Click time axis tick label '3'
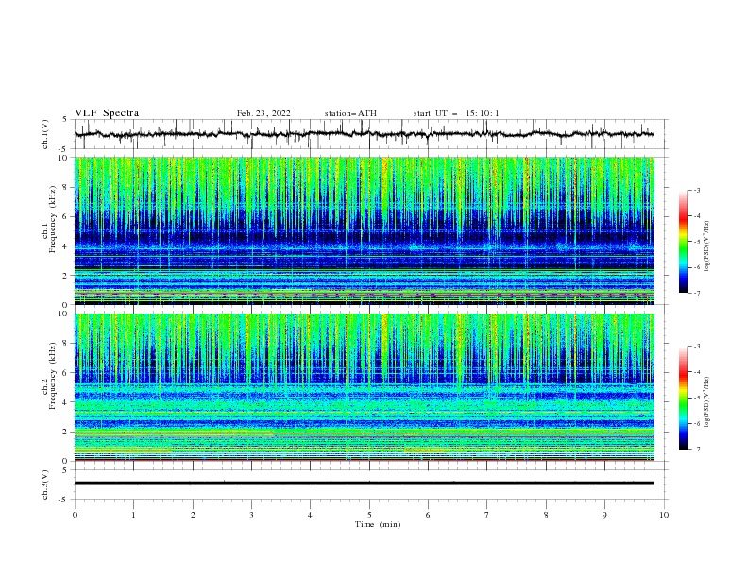Viewport: 748px width, 578px height. [x=251, y=515]
